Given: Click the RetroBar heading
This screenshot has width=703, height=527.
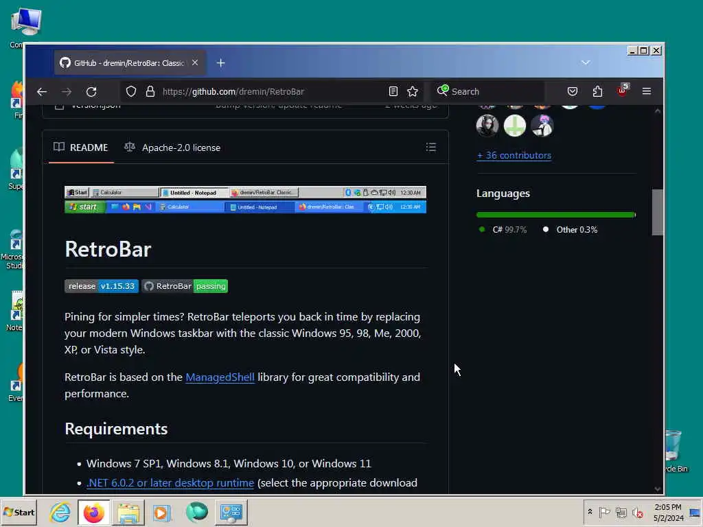Looking at the screenshot, I should pyautogui.click(x=108, y=249).
